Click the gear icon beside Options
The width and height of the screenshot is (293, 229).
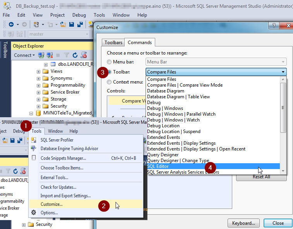pos(34,212)
